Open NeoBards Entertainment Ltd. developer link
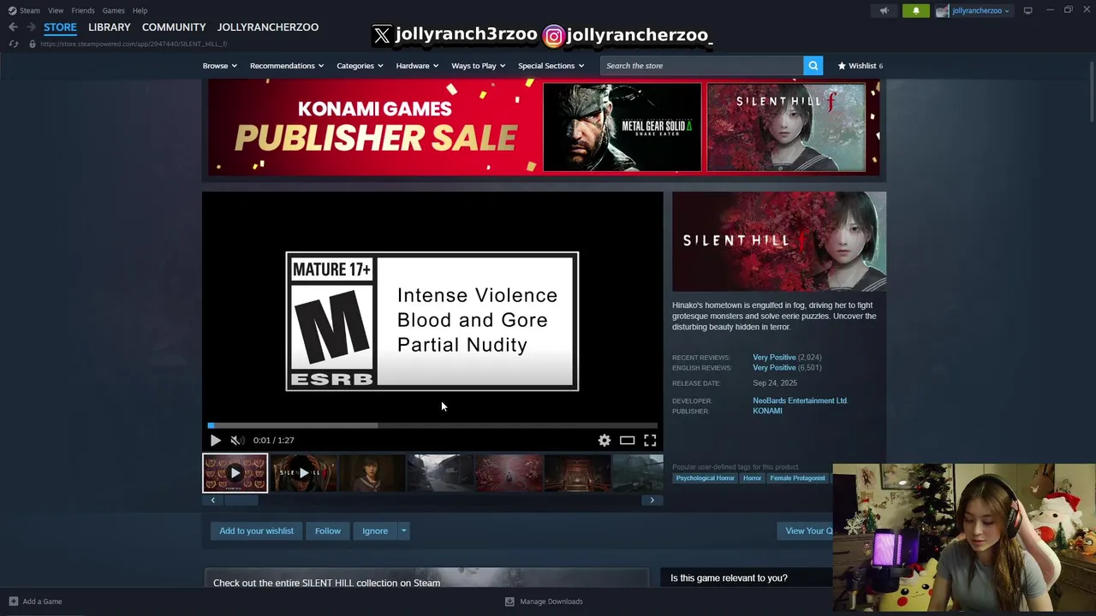Screen dimensions: 1096x616 800,400
